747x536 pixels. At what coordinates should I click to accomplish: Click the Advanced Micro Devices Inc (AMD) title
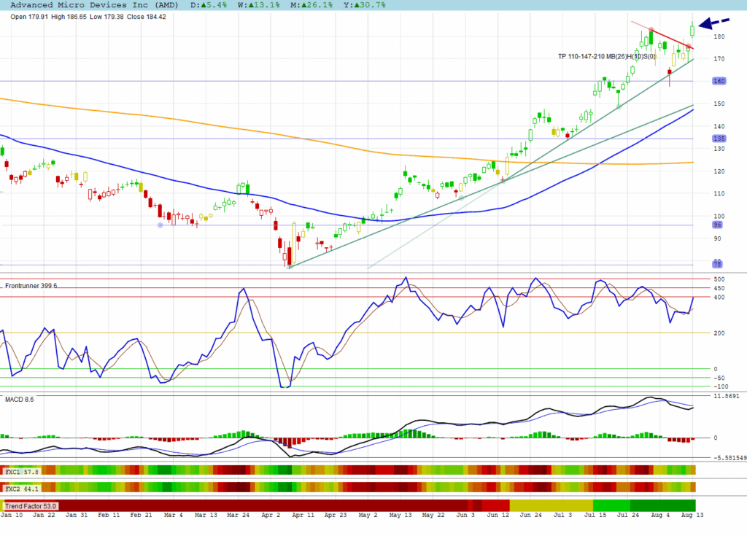click(x=94, y=5)
